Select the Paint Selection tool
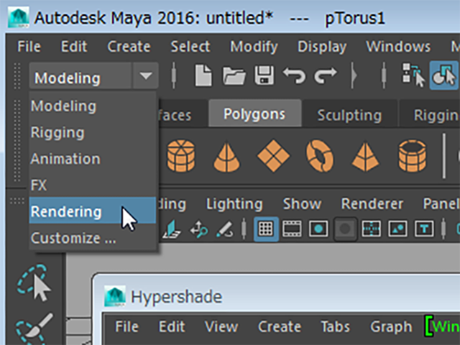Image resolution: width=460 pixels, height=345 pixels. click(x=34, y=328)
